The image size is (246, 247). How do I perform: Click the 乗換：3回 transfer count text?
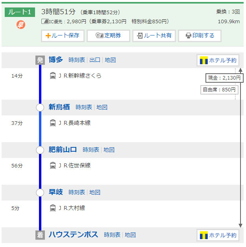tap(228, 12)
